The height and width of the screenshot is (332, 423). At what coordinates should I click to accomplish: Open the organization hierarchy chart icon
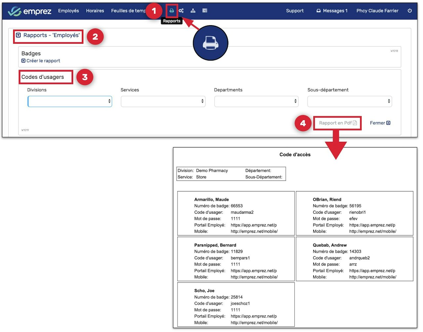[x=193, y=11]
